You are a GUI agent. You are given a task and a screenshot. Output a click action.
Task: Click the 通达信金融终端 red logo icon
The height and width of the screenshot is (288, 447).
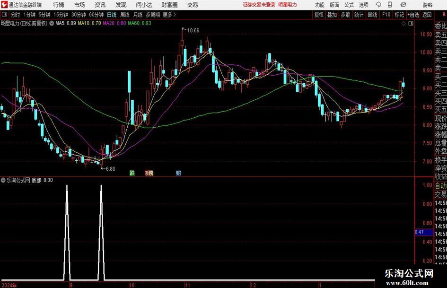click(x=5, y=5)
